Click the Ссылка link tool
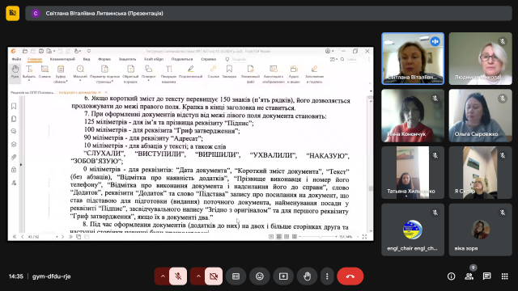The width and height of the screenshot is (518, 291). click(x=214, y=72)
